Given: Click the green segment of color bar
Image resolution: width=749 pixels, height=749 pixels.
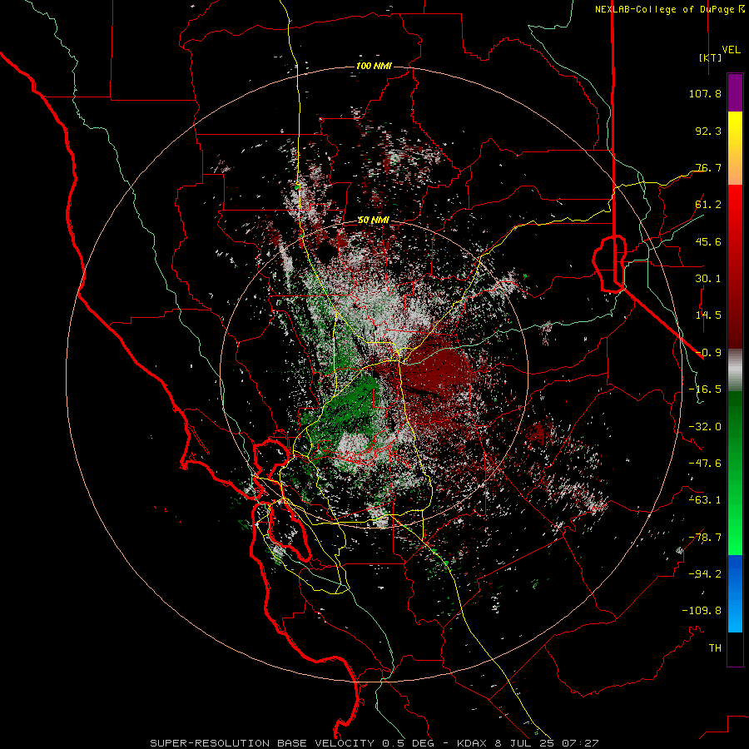Looking at the screenshot, I should pos(735,473).
